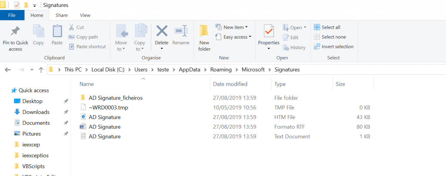
Task: Click the Paste shortcut command
Action: pos(87,46)
